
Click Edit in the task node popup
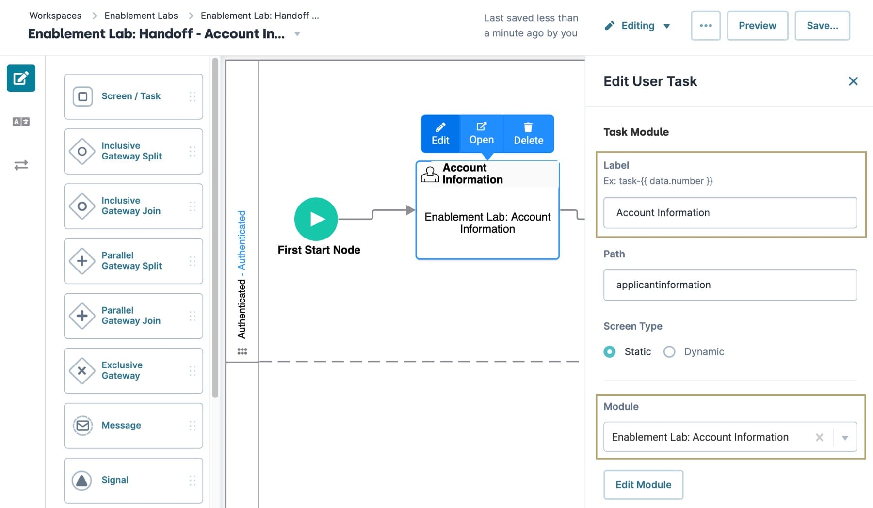[440, 134]
